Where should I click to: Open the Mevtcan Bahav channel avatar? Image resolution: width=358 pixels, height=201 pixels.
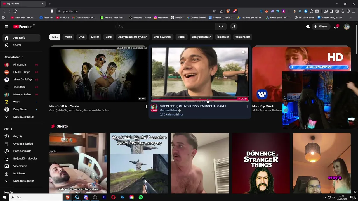coord(154,107)
